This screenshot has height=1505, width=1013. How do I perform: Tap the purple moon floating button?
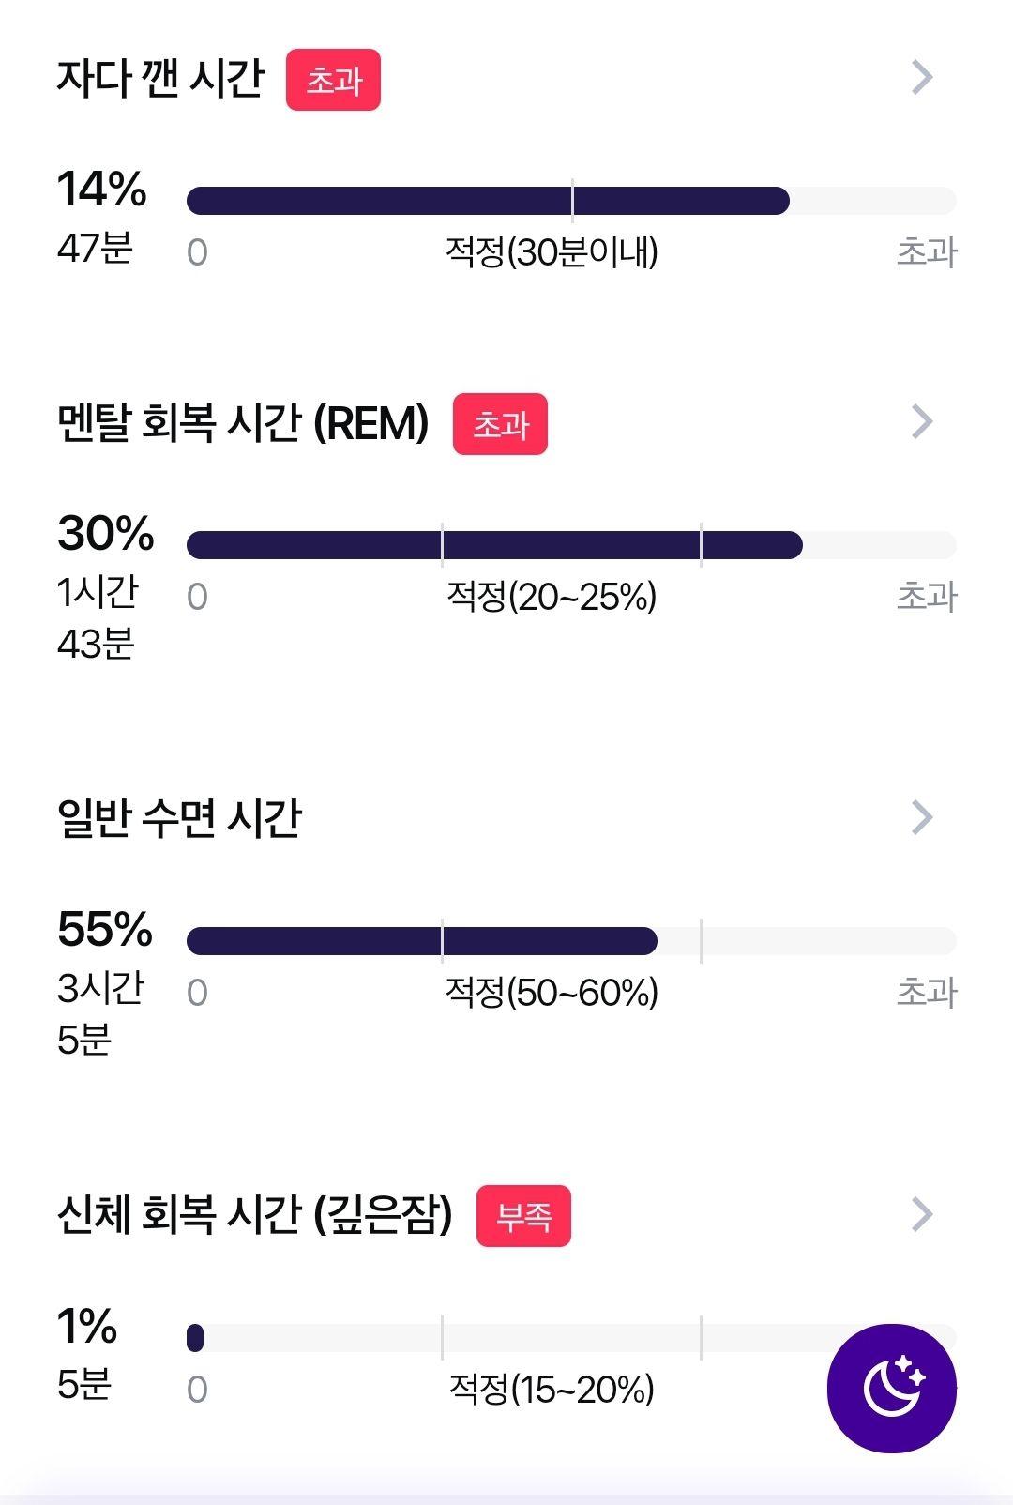pyautogui.click(x=891, y=1388)
